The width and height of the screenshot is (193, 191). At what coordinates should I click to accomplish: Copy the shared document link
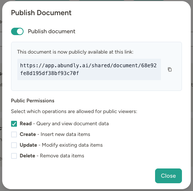point(170,69)
